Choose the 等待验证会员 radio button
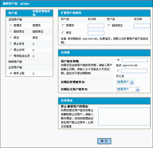Screen dimensions: 153x148 pos(11,56)
